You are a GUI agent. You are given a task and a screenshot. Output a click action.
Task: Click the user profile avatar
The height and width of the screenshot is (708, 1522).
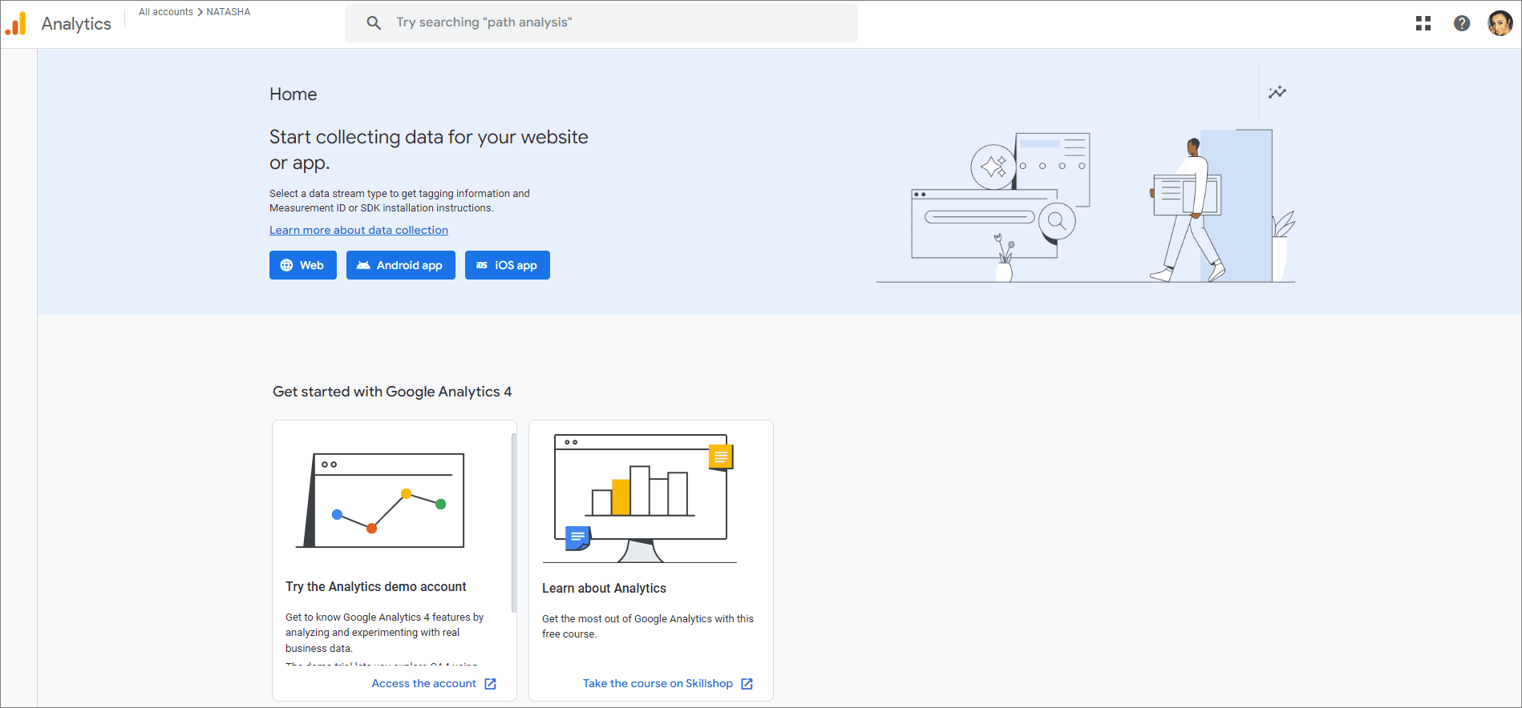1500,23
